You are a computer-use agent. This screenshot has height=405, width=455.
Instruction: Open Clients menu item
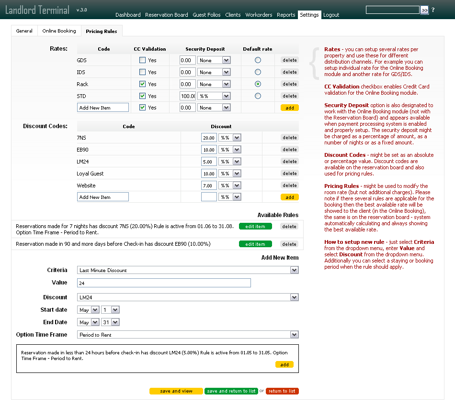coord(233,15)
